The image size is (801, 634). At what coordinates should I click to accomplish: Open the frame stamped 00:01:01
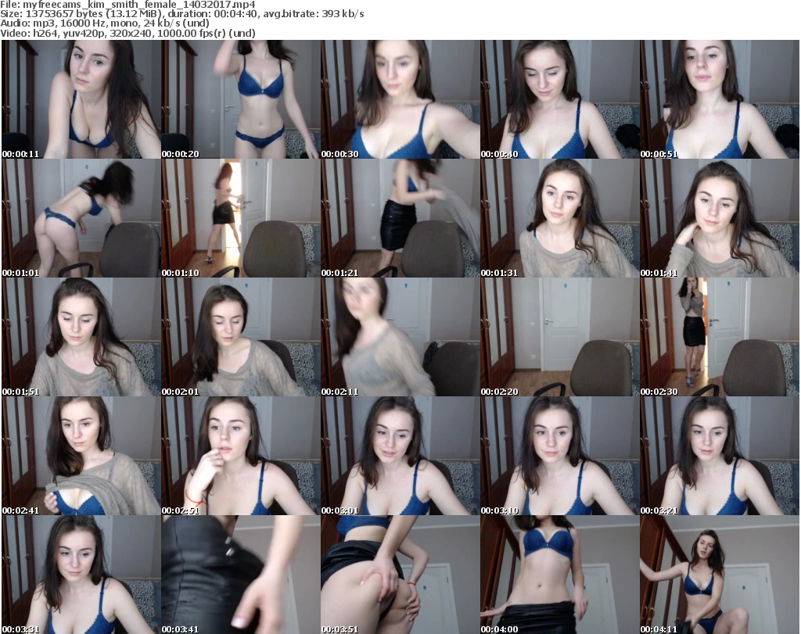(81, 218)
